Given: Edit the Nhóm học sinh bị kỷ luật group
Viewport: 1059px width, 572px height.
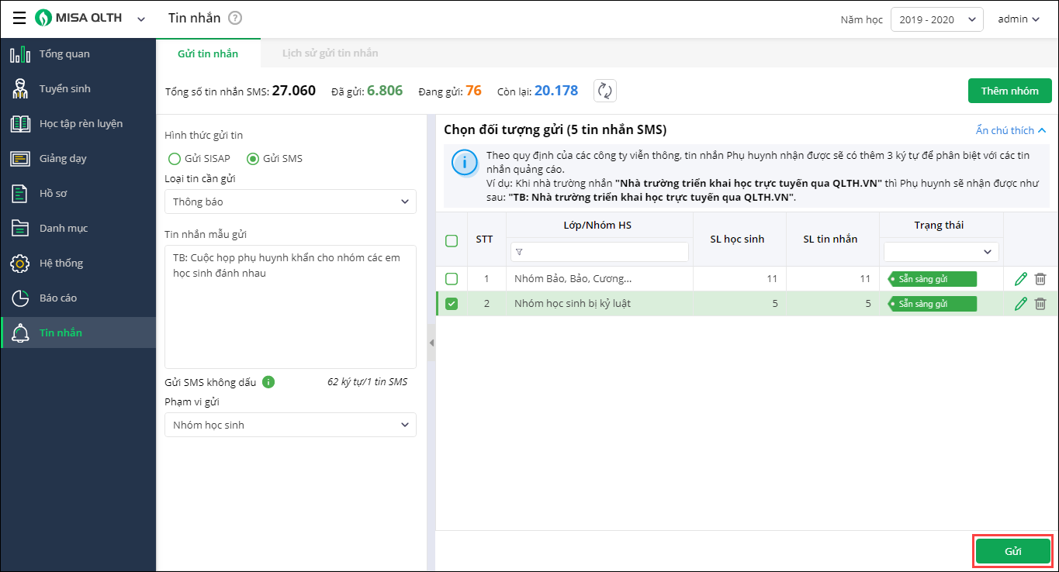Looking at the screenshot, I should pyautogui.click(x=1021, y=304).
